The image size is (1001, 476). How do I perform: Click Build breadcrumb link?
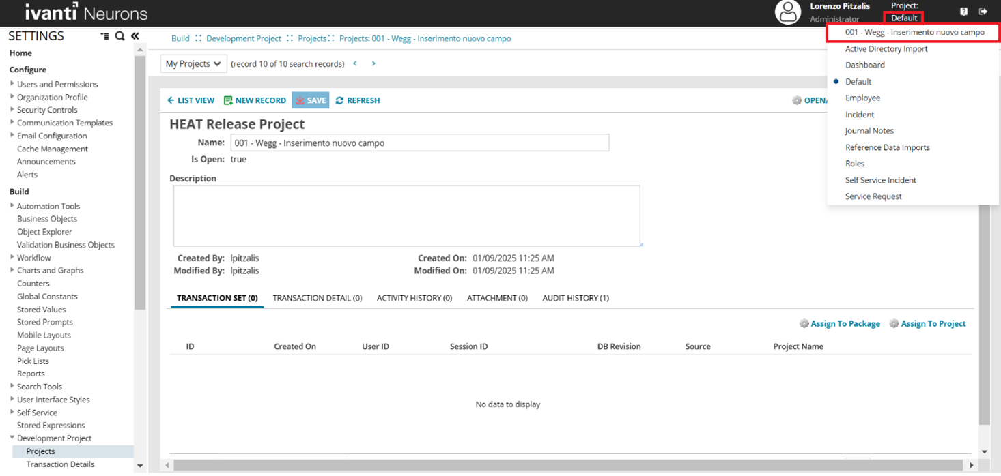click(x=180, y=39)
